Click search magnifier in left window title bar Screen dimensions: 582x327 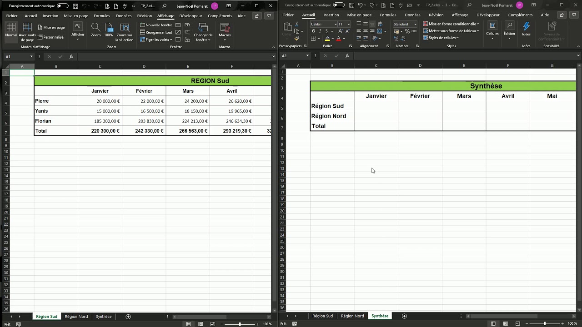coord(164,6)
